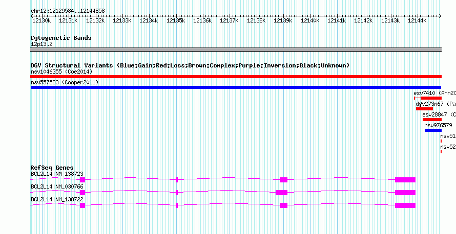Screen dimensions: 456x234
Task: Click the 12141k ruler label
Action: pos(337,20)
